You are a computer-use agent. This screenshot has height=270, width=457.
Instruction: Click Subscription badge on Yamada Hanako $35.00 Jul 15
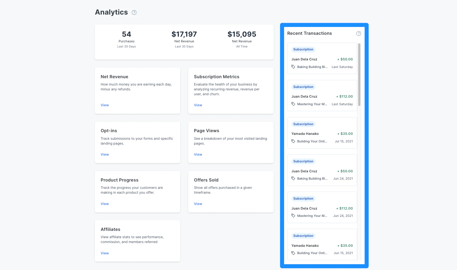(x=303, y=124)
